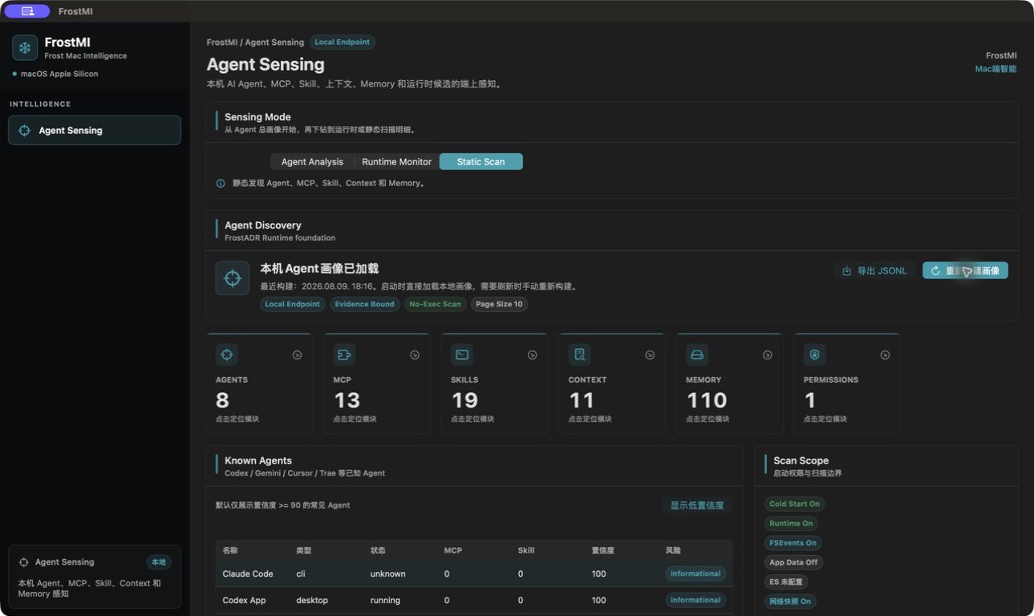Click the 风险 column header
Screen dimensions: 1034x616
pos(674,550)
